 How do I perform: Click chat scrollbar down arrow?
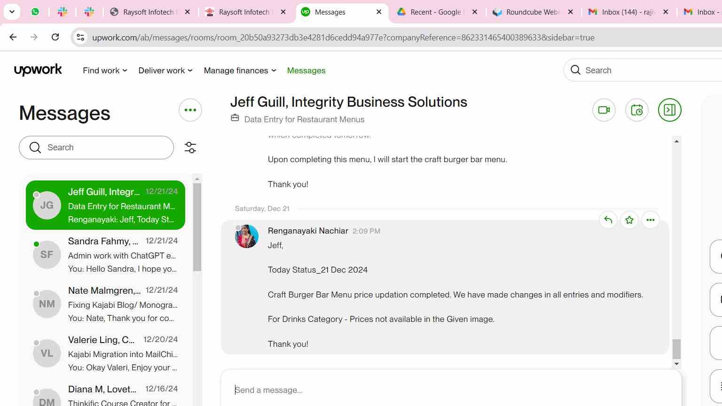pyautogui.click(x=676, y=364)
